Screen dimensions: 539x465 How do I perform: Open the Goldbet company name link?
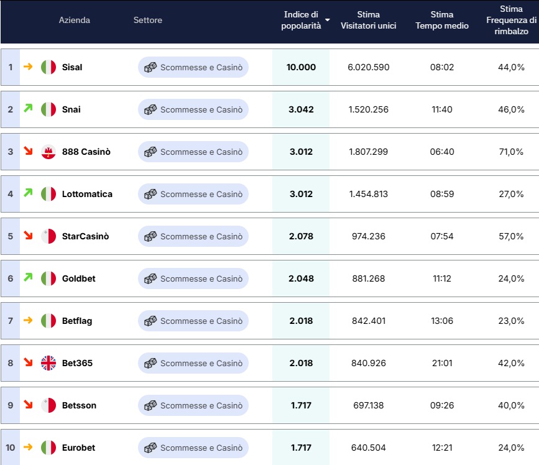click(x=79, y=279)
